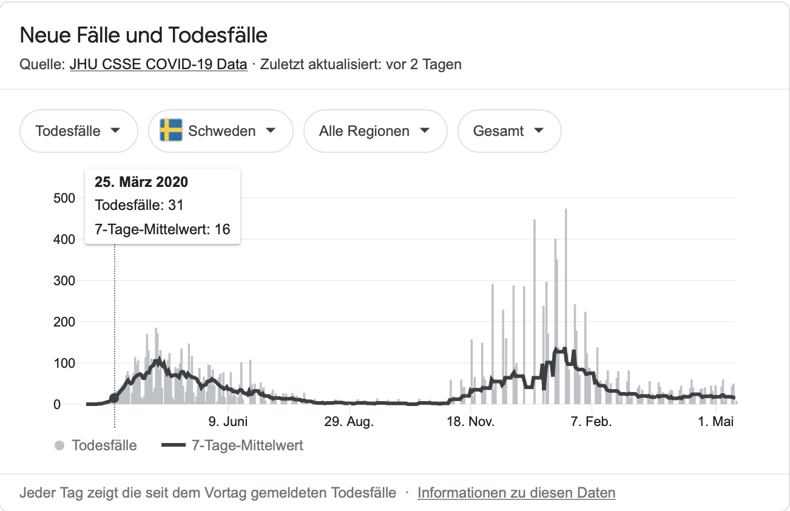Open the Todesfälle metric dropdown
790x511 pixels.
(x=79, y=130)
